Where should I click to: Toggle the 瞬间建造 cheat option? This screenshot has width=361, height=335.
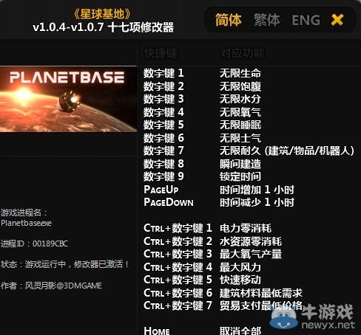[x=240, y=164]
